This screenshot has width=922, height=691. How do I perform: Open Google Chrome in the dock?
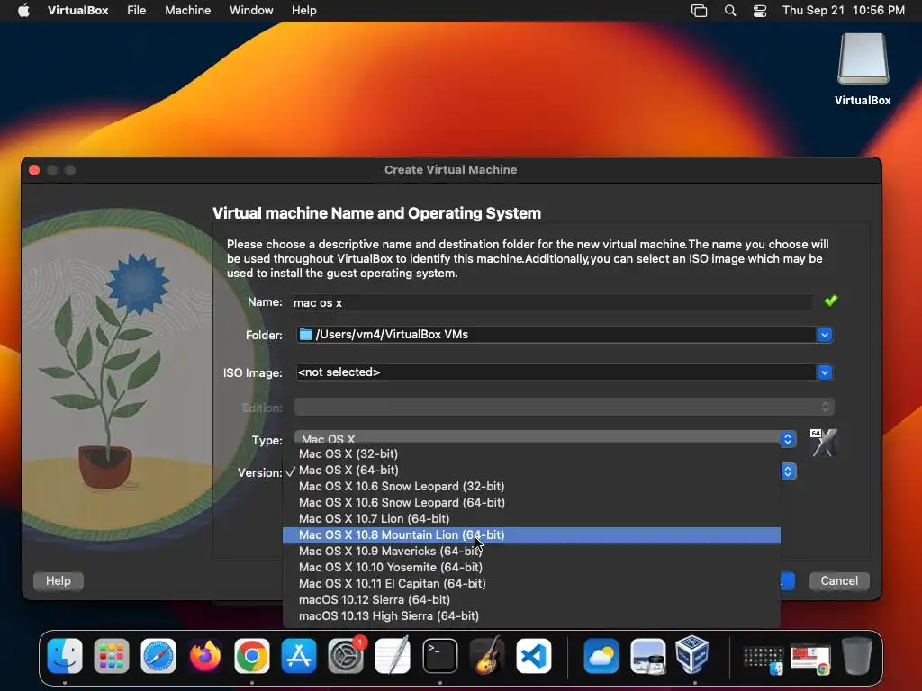pos(252,656)
